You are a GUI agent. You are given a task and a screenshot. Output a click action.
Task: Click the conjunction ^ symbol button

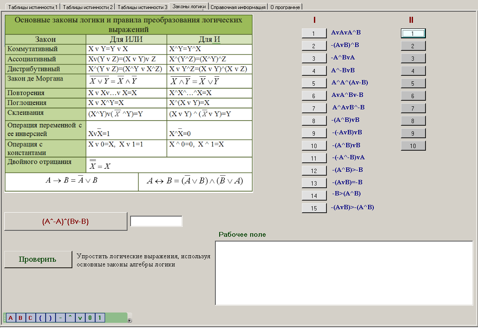point(70,318)
